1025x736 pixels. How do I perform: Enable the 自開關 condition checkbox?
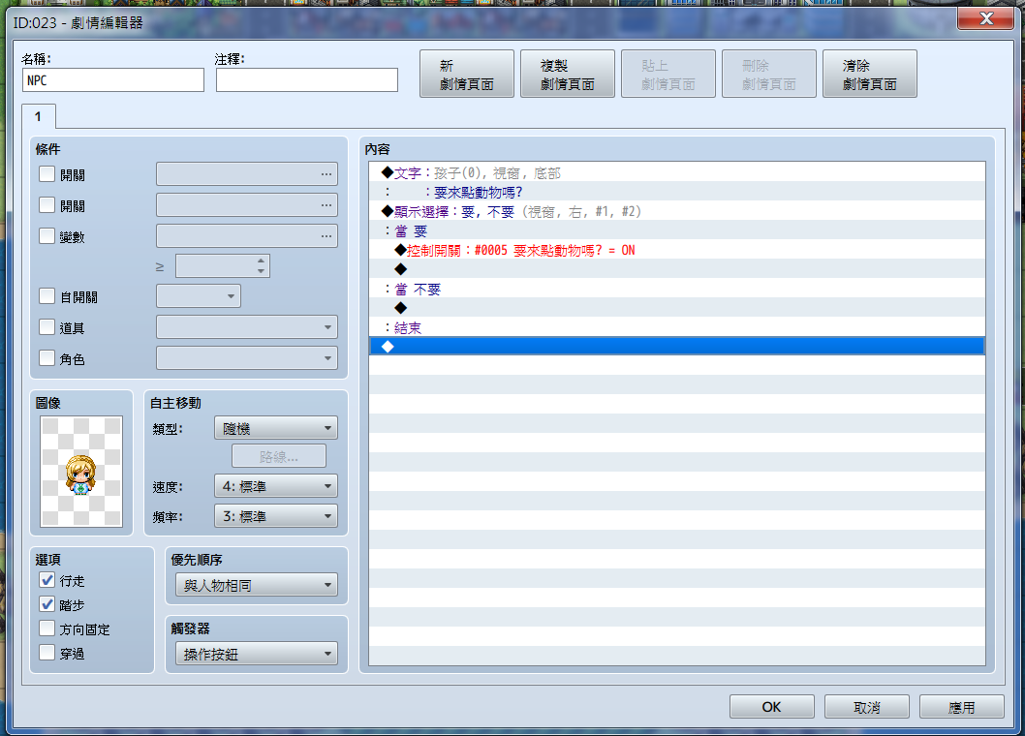click(47, 296)
